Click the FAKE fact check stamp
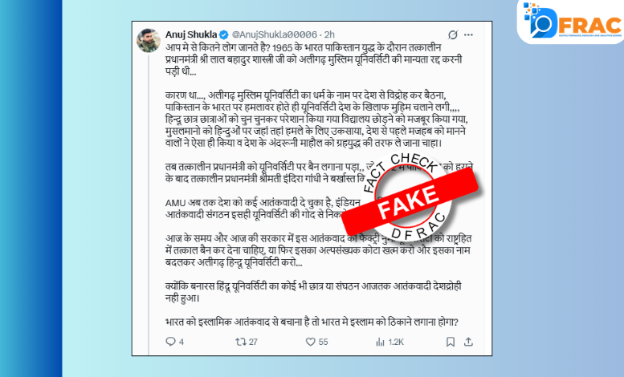This screenshot has width=624, height=377. 410,197
